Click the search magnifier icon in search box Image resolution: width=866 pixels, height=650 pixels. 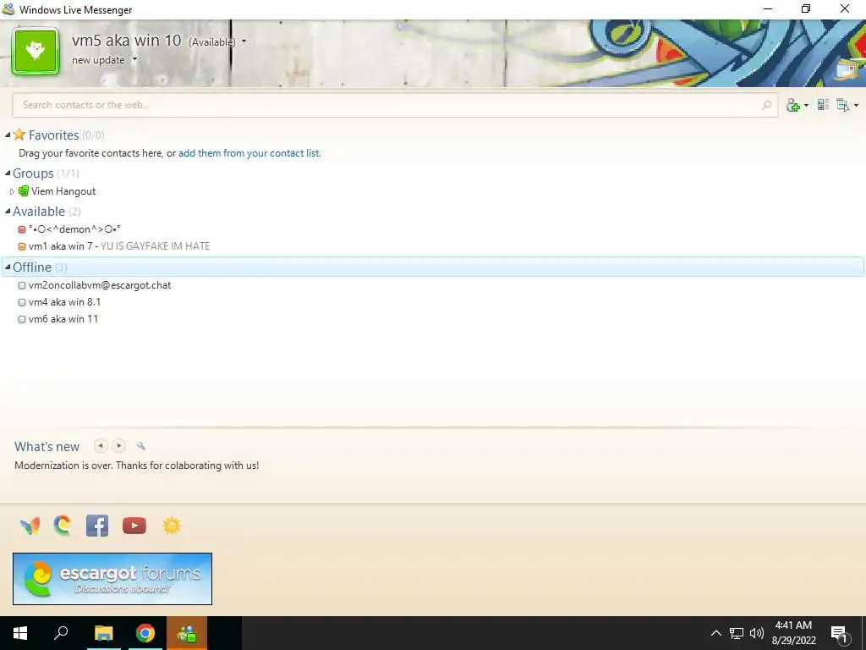click(x=766, y=105)
